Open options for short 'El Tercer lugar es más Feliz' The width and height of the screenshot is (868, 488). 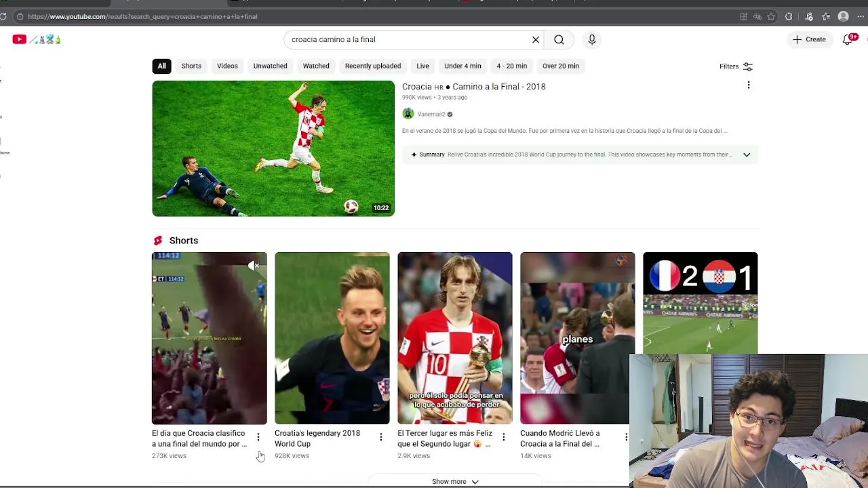coord(504,437)
